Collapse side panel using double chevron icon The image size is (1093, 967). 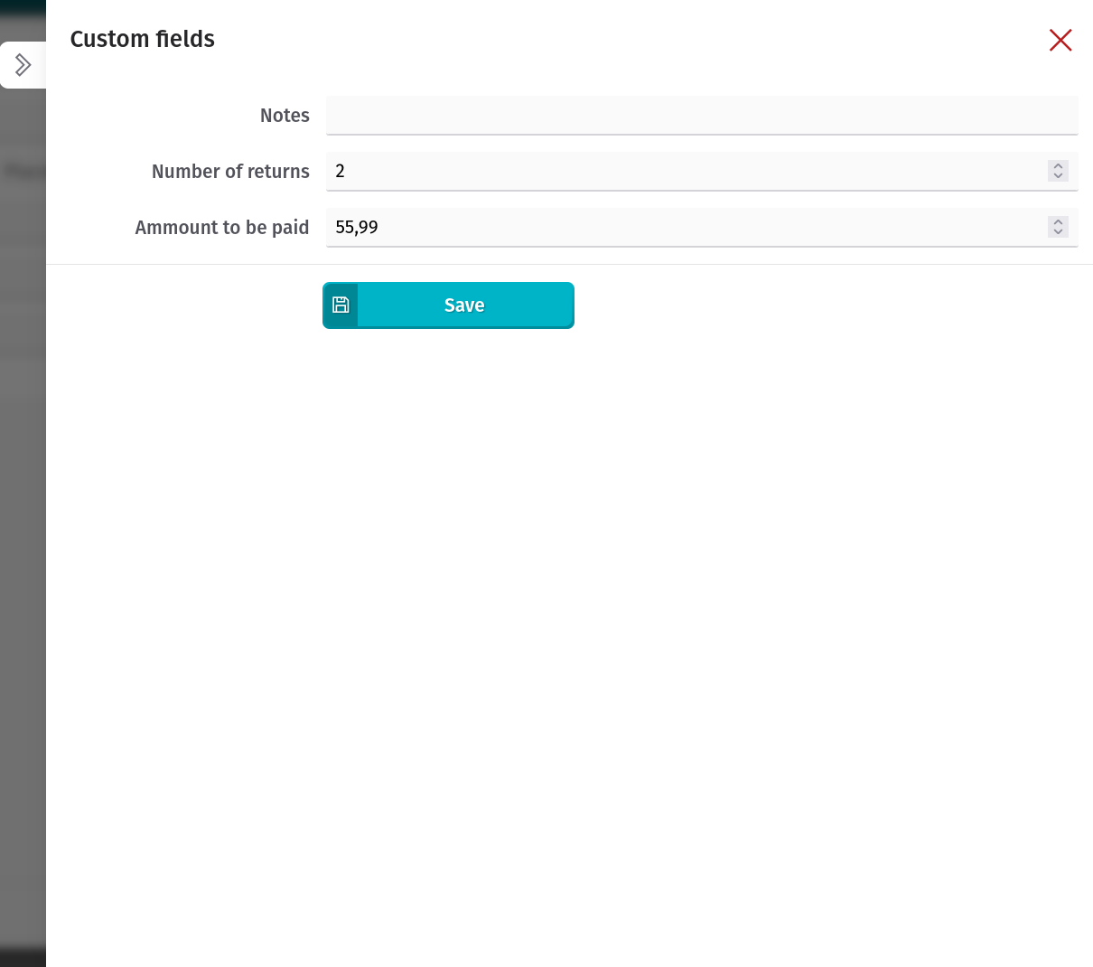coord(23,65)
